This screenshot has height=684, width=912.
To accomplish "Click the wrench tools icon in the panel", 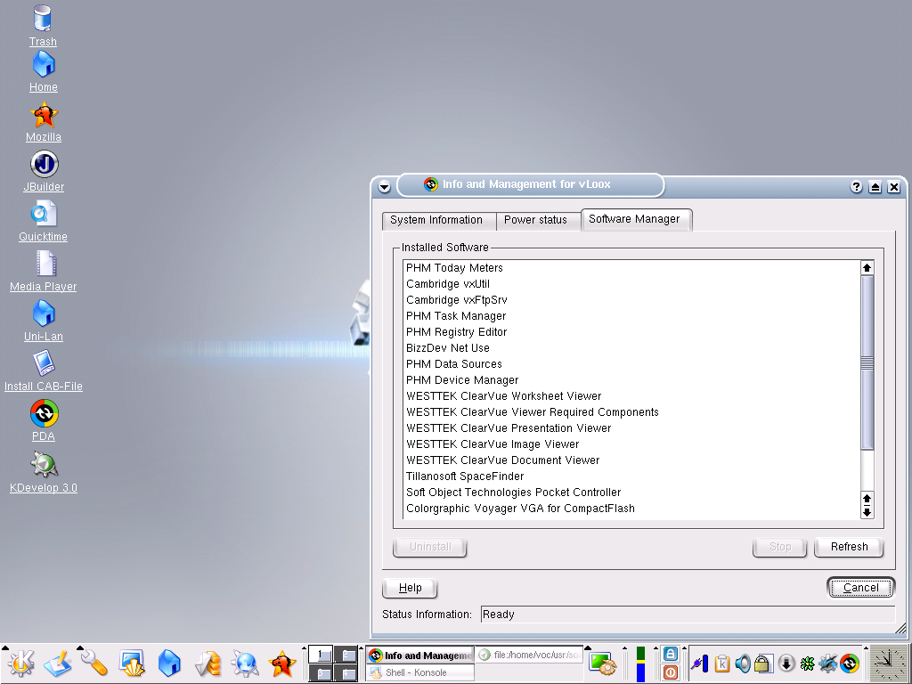I will tap(94, 664).
